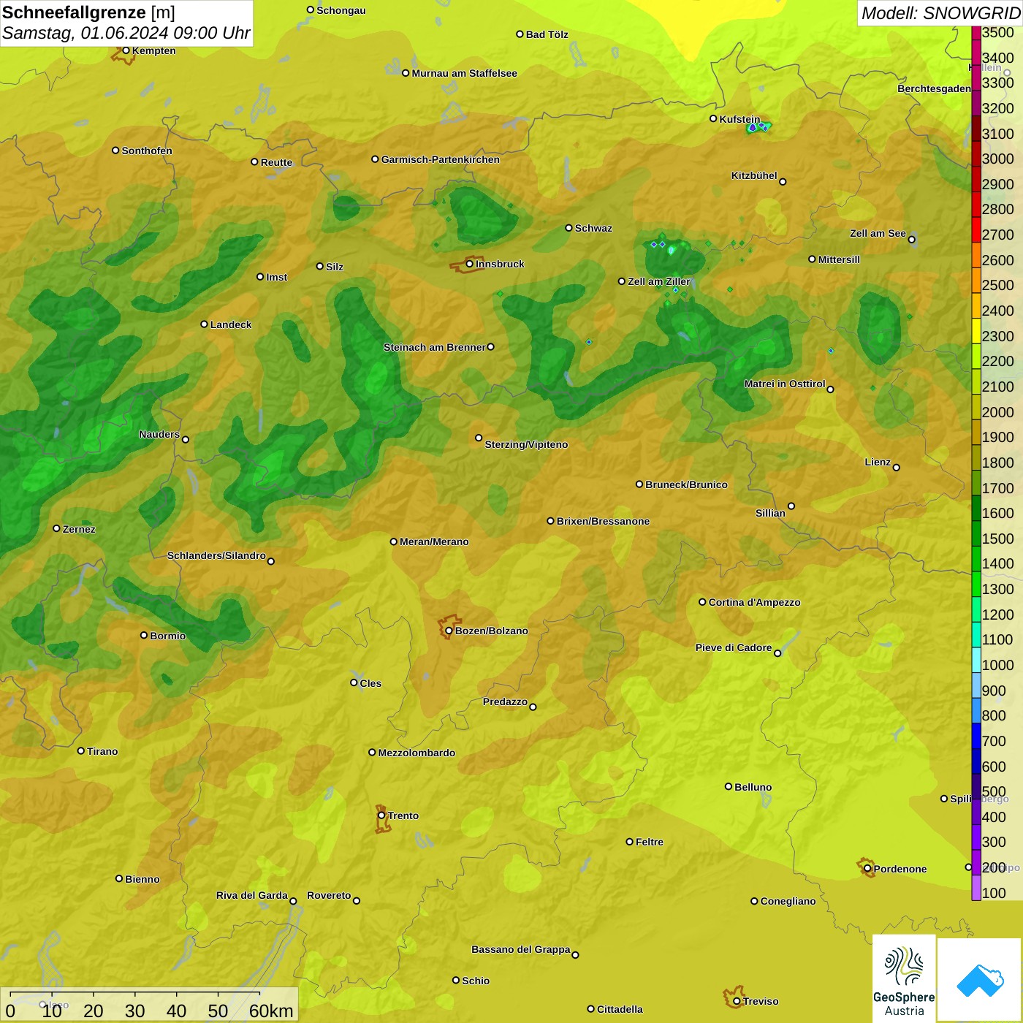Pick the Bormio marker circle
This screenshot has height=1023, width=1023.
point(144,635)
